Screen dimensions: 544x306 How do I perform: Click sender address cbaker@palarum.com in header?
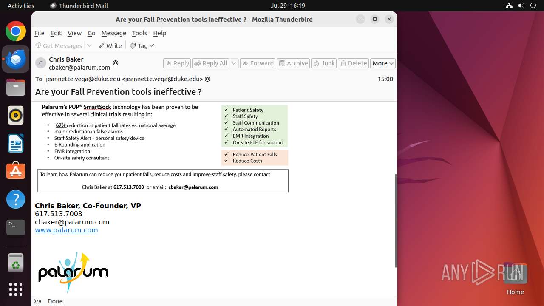pyautogui.click(x=79, y=67)
